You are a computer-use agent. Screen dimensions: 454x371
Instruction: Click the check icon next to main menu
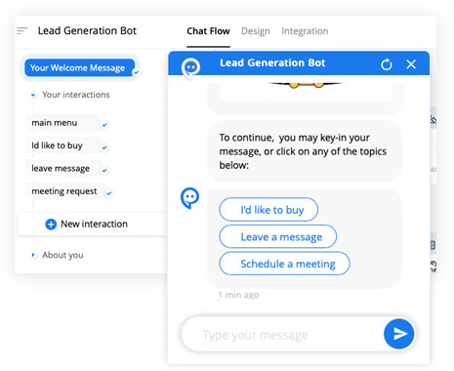(x=104, y=125)
